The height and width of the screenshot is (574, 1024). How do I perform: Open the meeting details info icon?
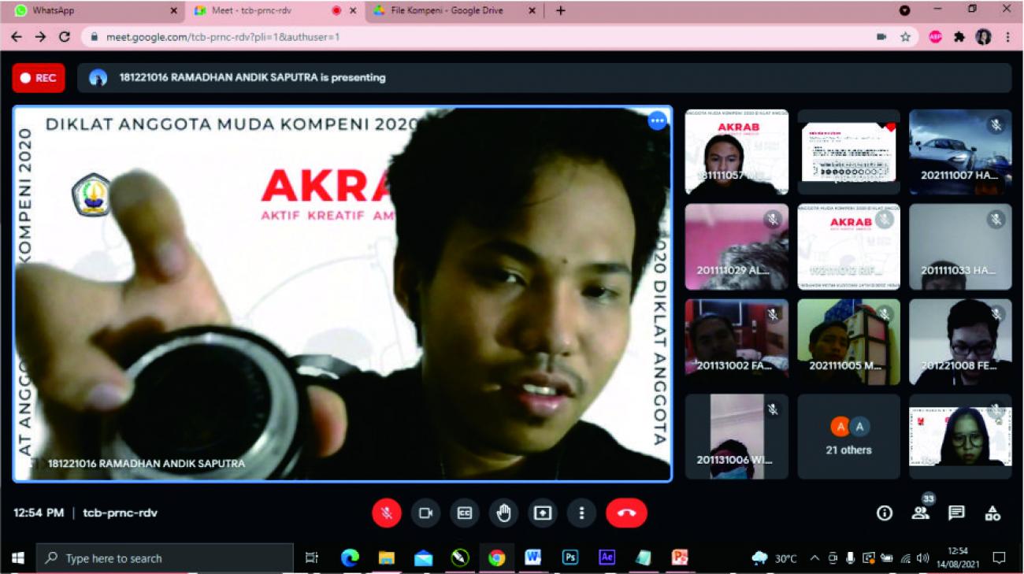[x=885, y=513]
